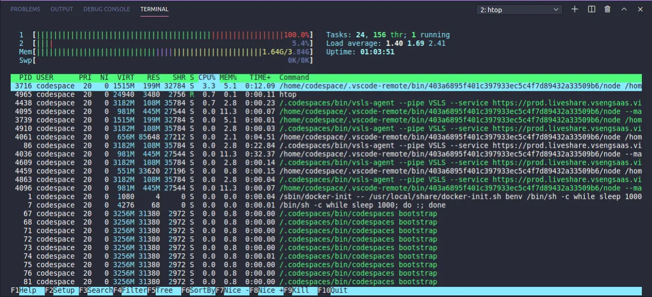This screenshot has width=652, height=297.
Task: Click the Command column header
Action: 295,77
